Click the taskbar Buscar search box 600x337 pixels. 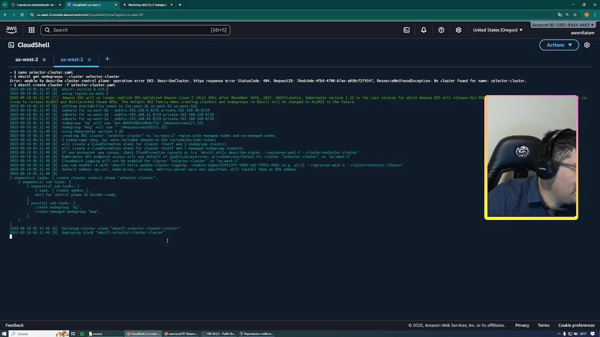click(40, 334)
